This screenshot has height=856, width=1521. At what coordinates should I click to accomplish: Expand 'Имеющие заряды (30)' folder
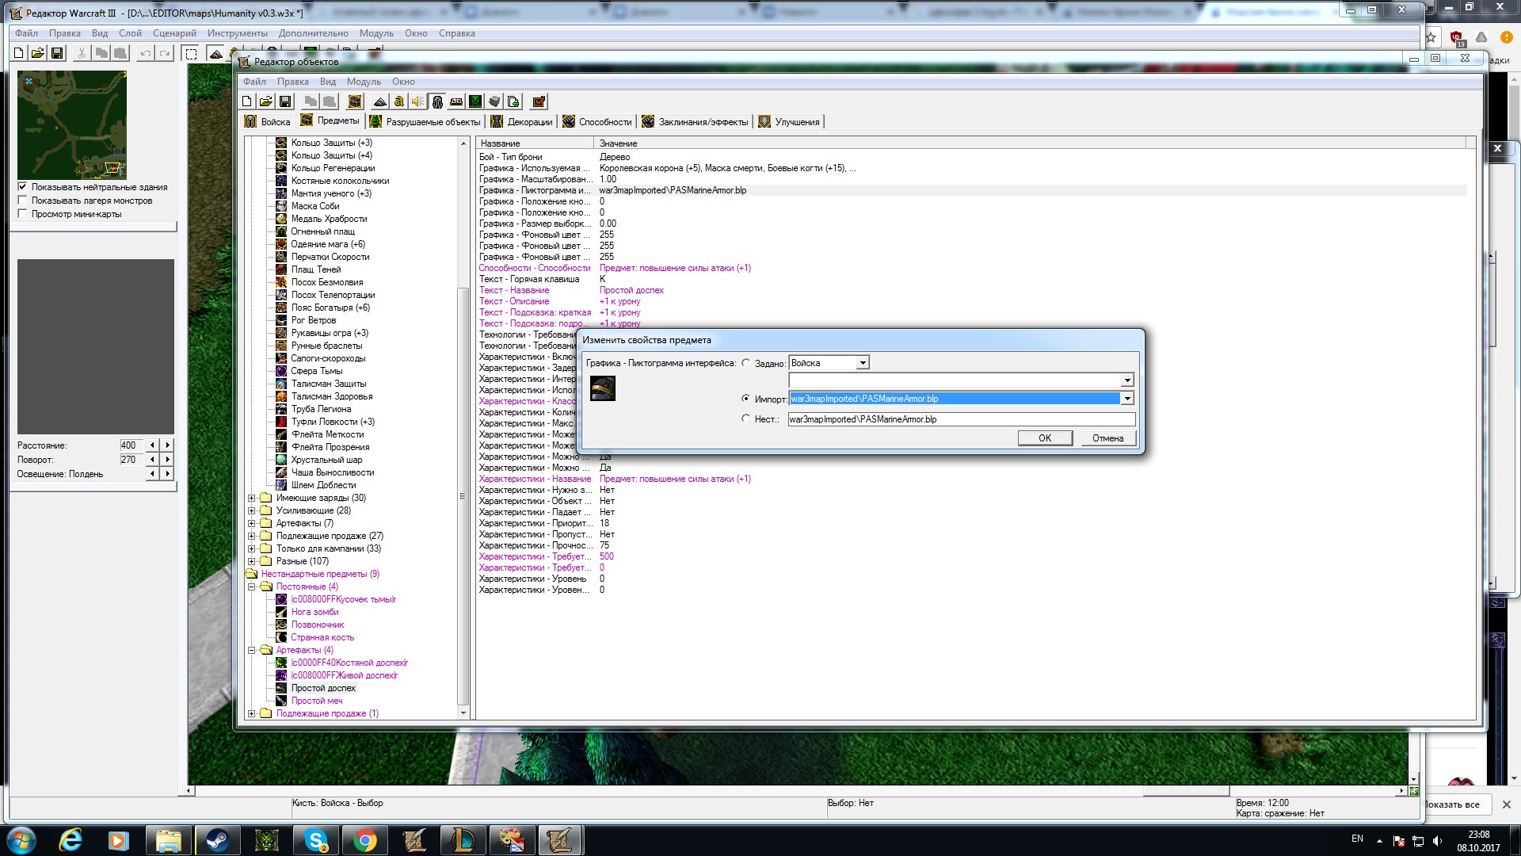tap(252, 498)
